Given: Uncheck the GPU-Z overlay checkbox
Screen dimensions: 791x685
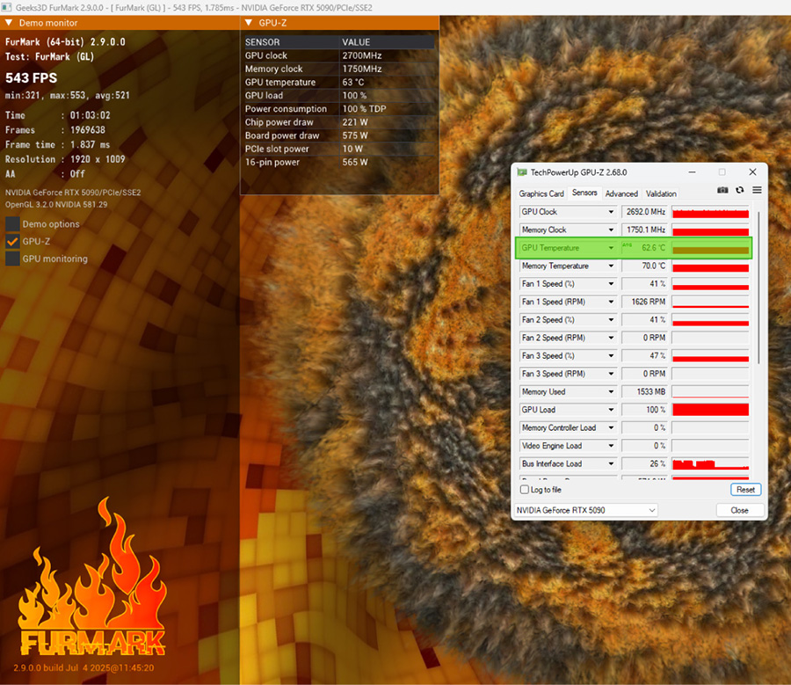Looking at the screenshot, I should pyautogui.click(x=12, y=241).
